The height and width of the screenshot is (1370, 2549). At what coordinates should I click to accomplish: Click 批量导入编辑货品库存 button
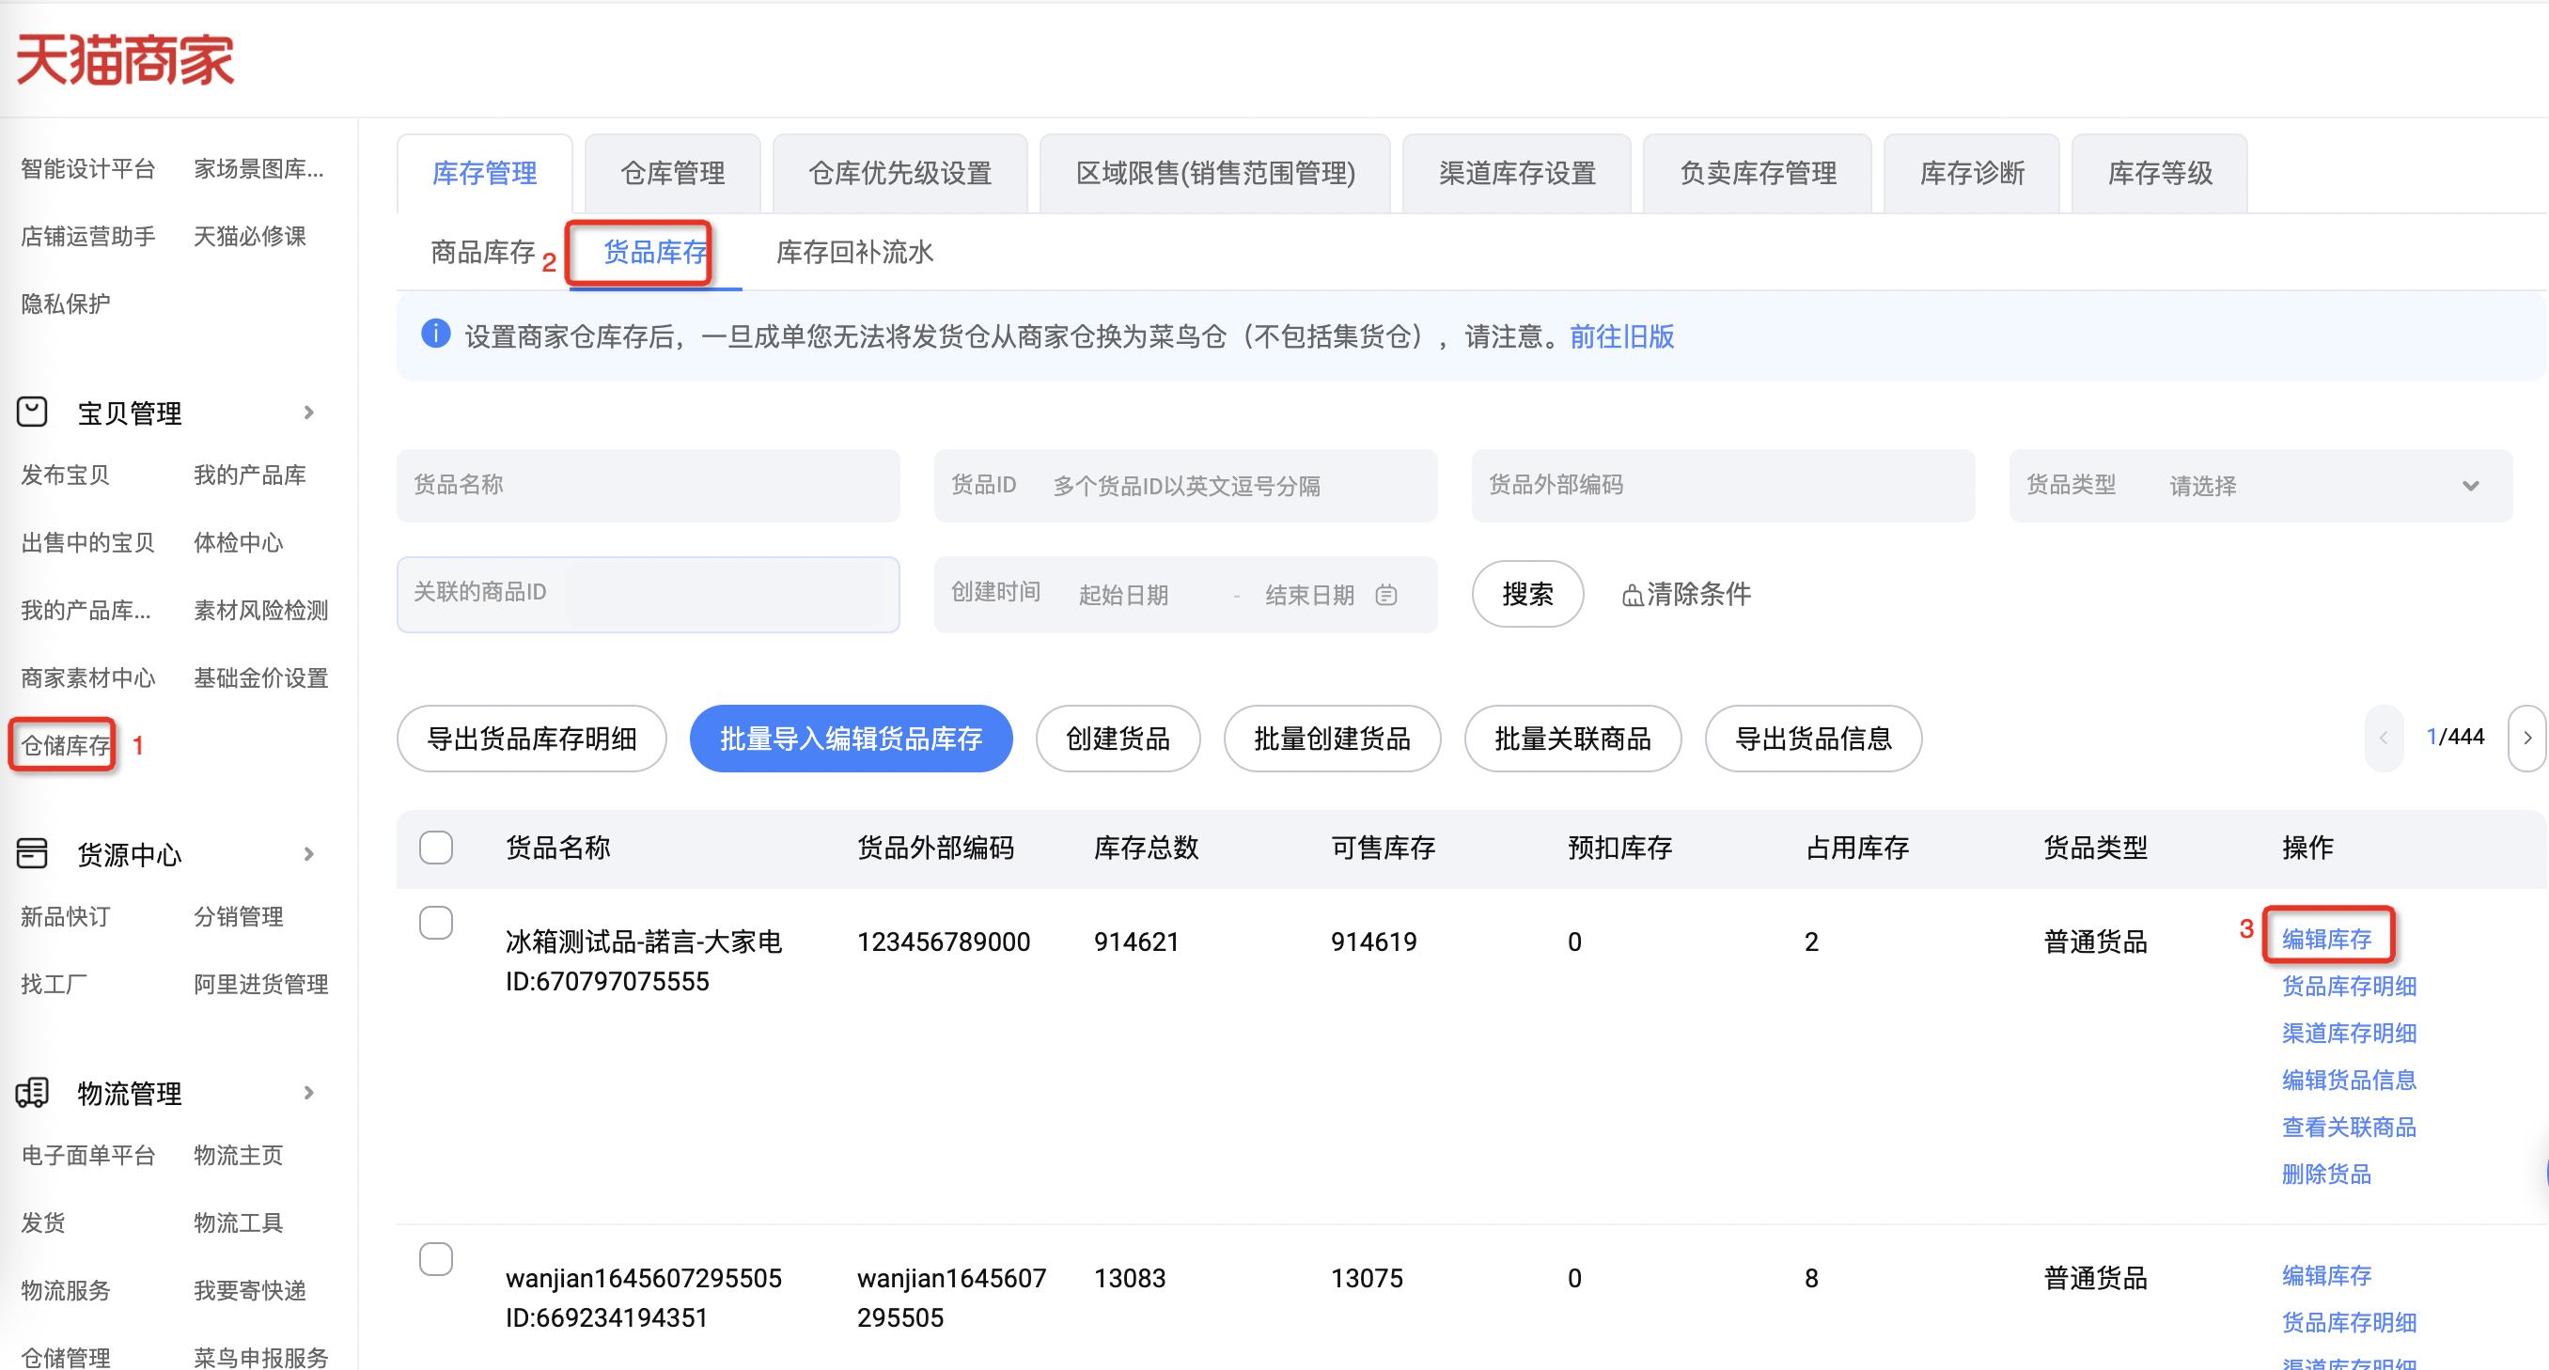click(851, 739)
